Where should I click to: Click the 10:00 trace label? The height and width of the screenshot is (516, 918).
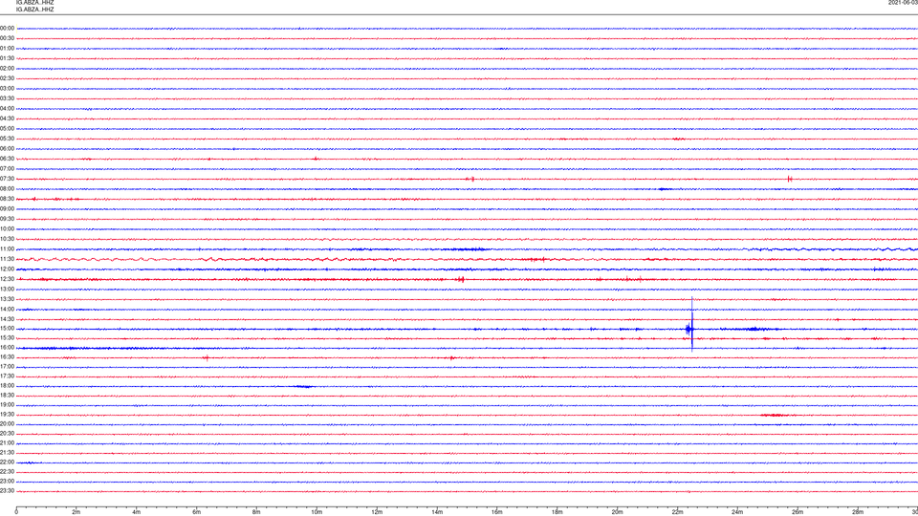click(7, 228)
